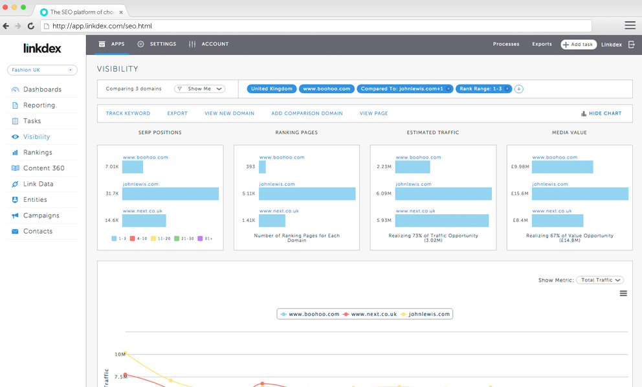642x387 pixels.
Task: Toggle www.boohoo.com series in chart legend
Action: tap(310, 314)
